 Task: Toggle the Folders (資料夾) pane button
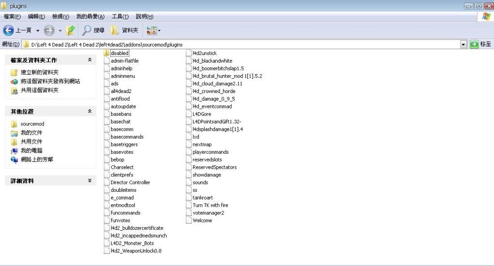click(x=124, y=30)
